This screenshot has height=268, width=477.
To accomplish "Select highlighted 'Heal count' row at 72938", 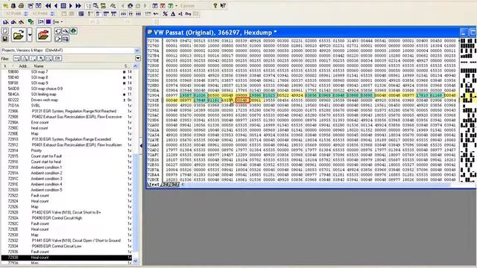I will tap(66, 258).
